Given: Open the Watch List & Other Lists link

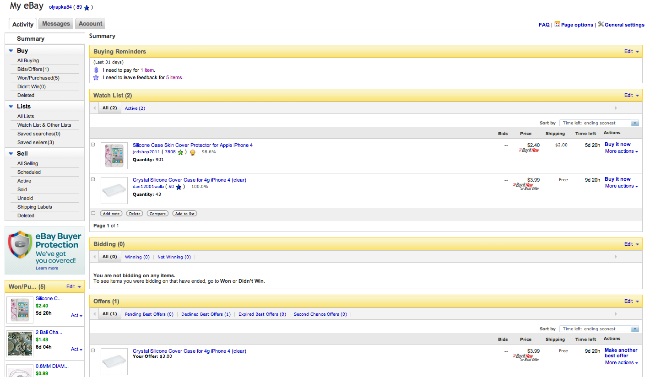Looking at the screenshot, I should coord(44,125).
